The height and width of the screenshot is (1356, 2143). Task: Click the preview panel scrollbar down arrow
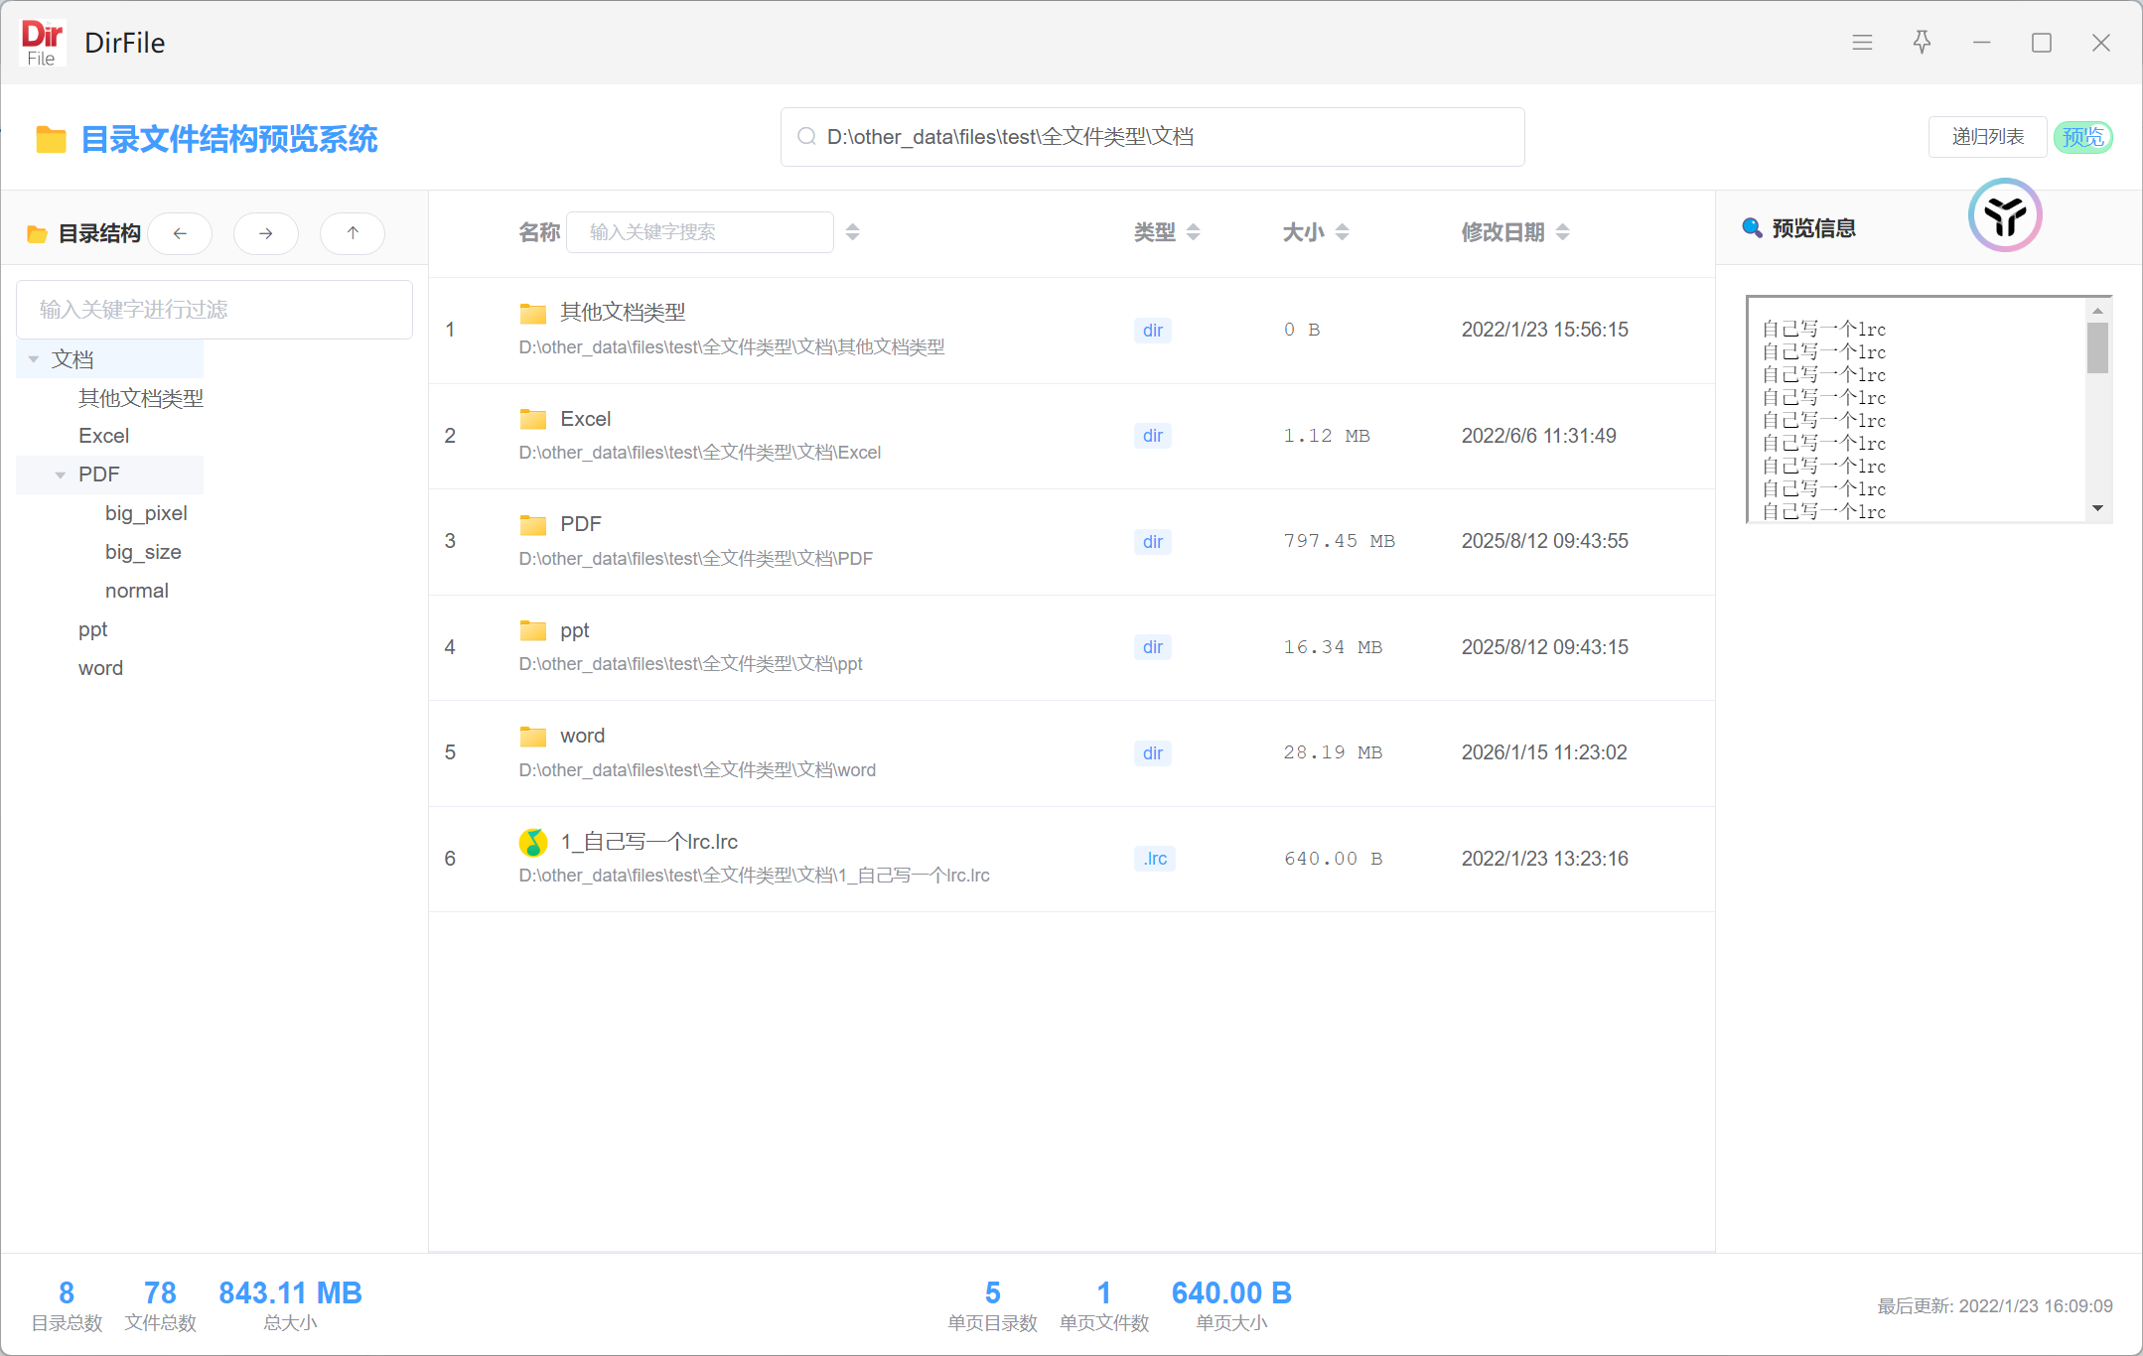(x=2097, y=508)
